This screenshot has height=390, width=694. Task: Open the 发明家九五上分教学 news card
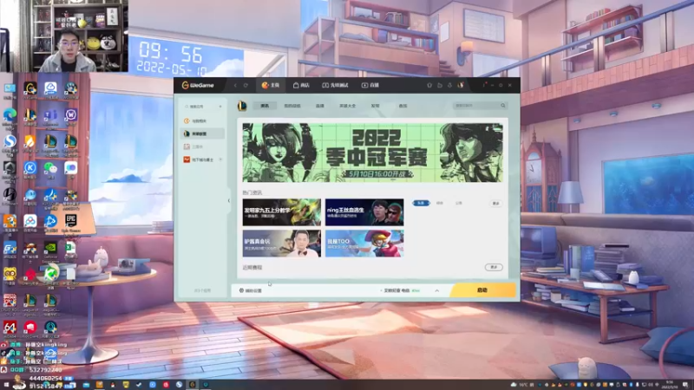click(281, 212)
